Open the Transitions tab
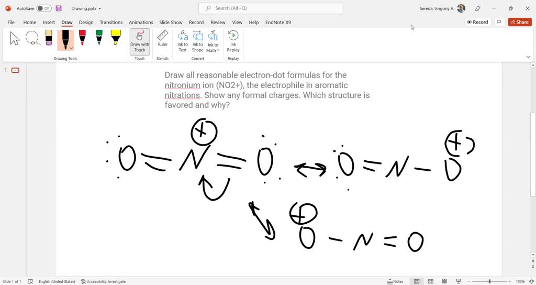536x285 pixels. pyautogui.click(x=111, y=23)
